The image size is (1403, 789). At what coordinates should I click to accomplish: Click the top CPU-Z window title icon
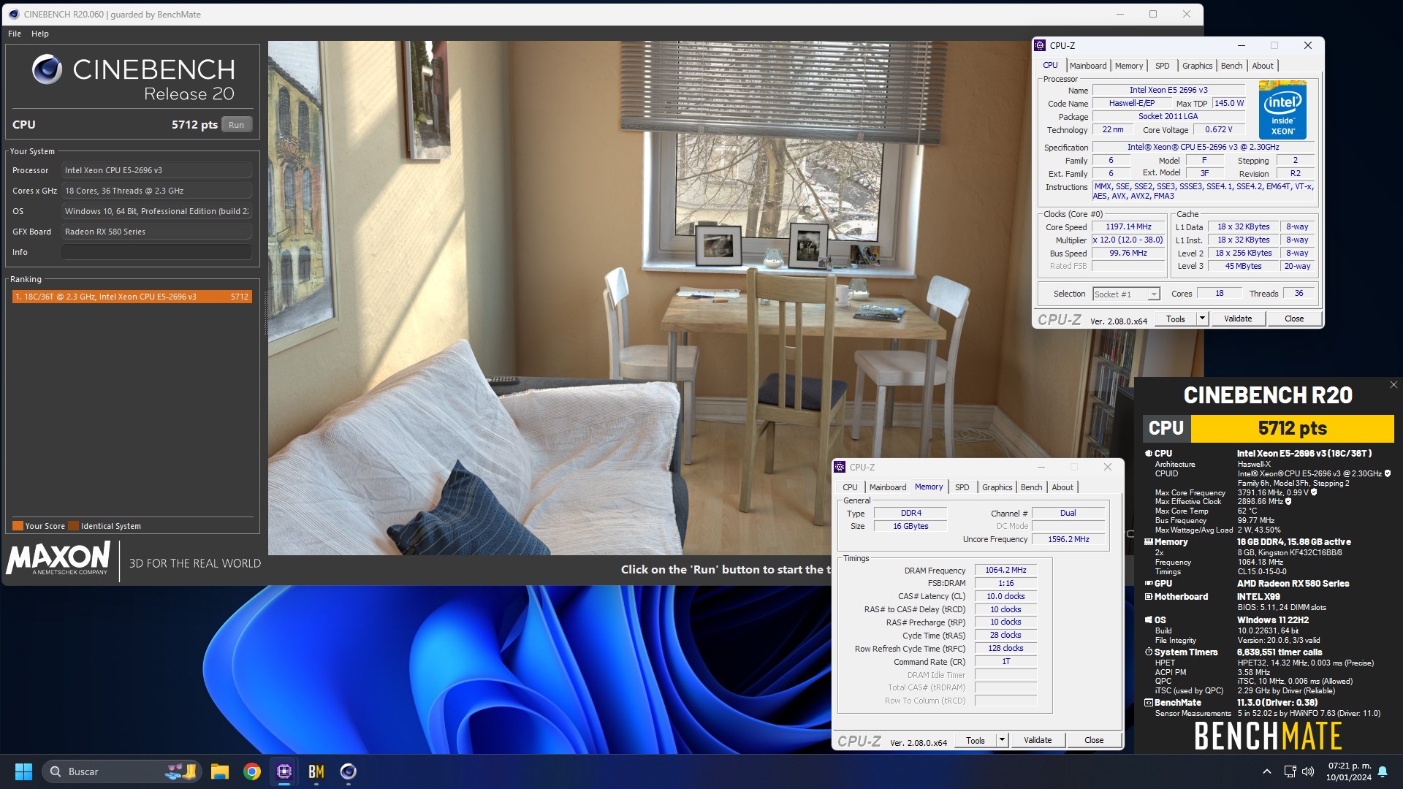[x=1040, y=45]
